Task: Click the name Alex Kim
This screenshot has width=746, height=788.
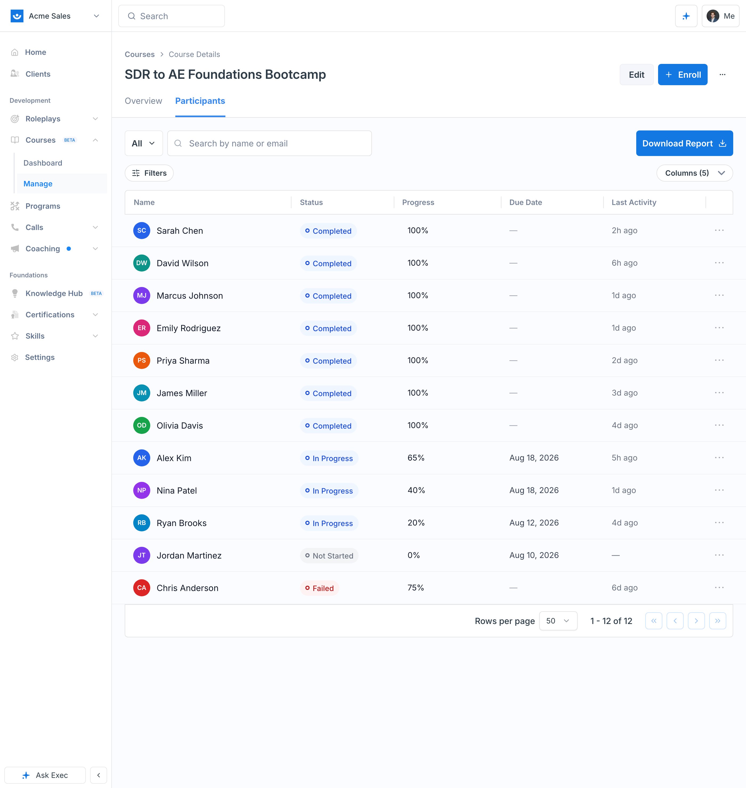Action: click(x=174, y=458)
